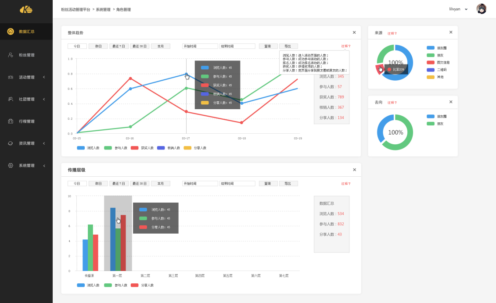Click 查询 button in 整体趋势 panel
The height and width of the screenshot is (303, 496).
(268, 46)
